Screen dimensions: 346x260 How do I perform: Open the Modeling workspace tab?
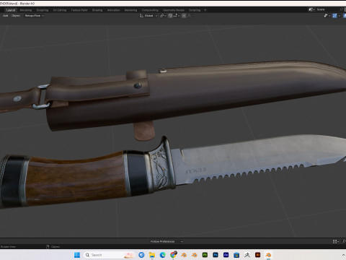pos(26,10)
